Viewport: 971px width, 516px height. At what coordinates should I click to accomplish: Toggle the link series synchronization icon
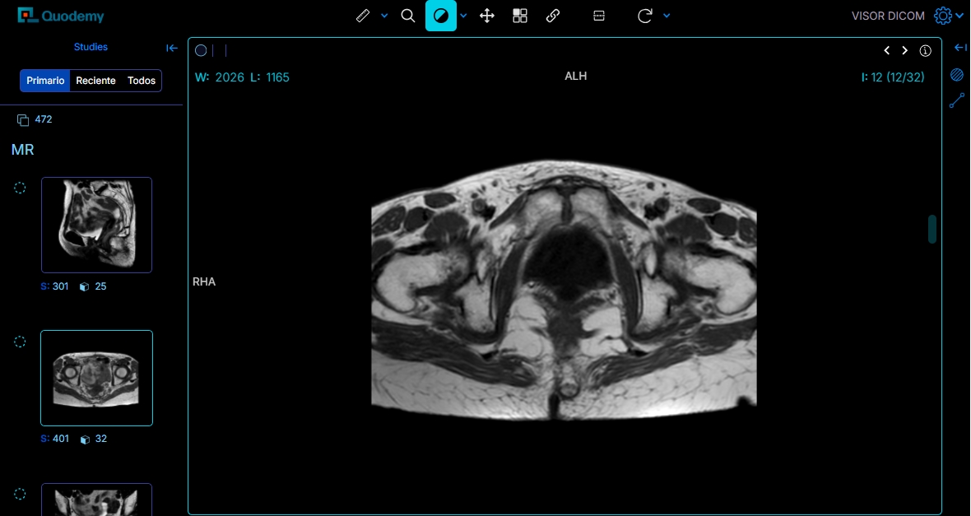click(553, 16)
